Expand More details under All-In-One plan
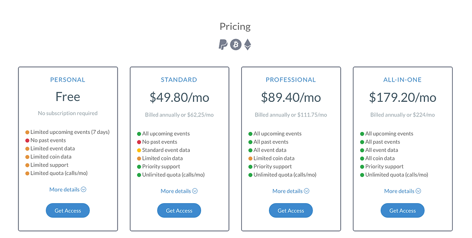The height and width of the screenshot is (238, 472). [403, 191]
